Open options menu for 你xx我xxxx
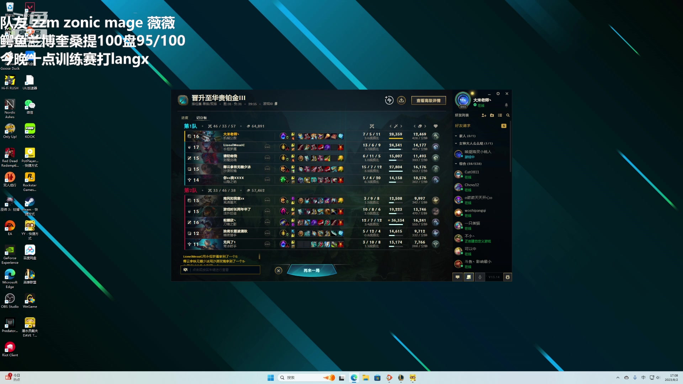Viewport: 683px width, 384px height. [267, 180]
